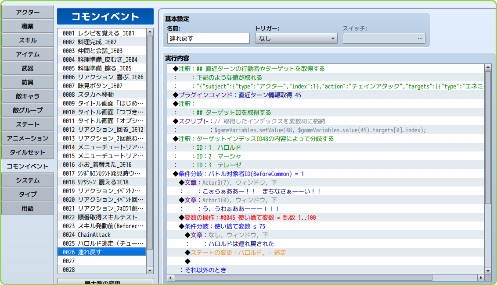Select the empty command line below ステートの変更
497x285 pixels.
pyautogui.click(x=325, y=261)
